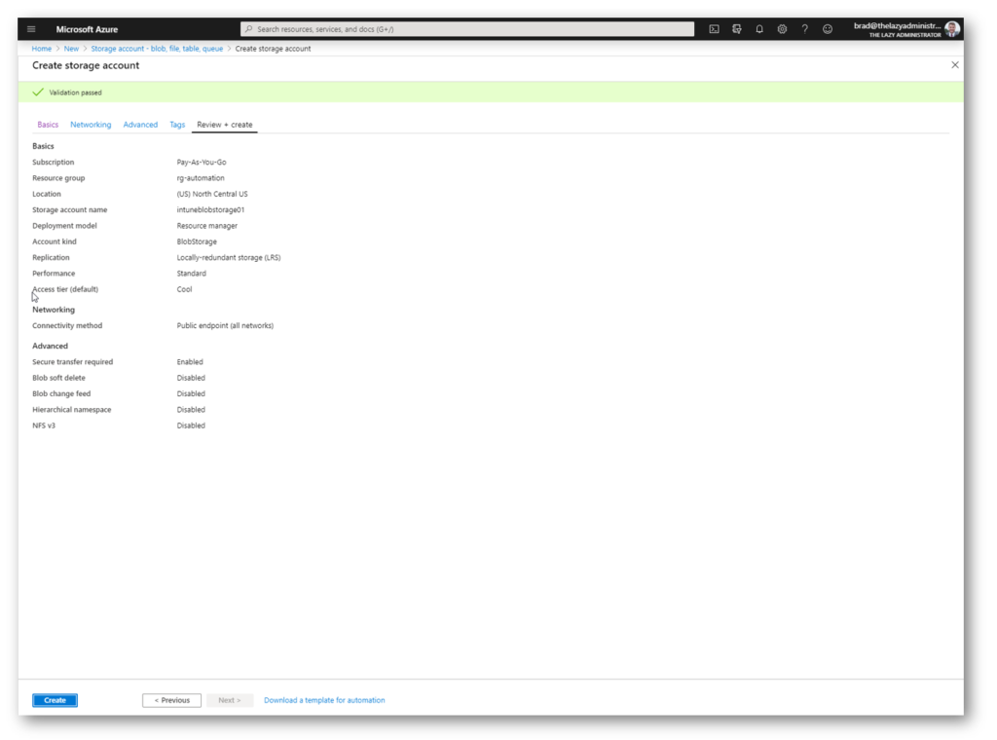This screenshot has width=997, height=740.
Task: Click the Validation passed checkmark icon
Action: (x=38, y=92)
